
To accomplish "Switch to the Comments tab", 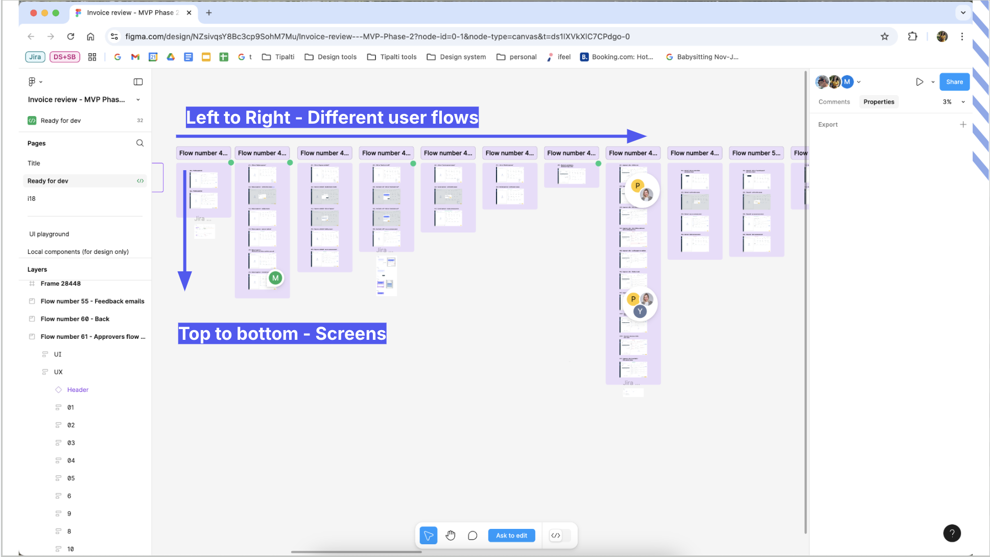I will point(834,102).
